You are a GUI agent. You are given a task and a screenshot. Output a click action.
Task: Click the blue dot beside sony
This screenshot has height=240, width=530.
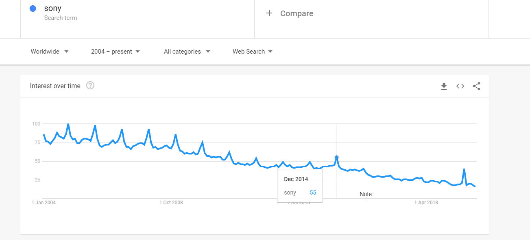33,9
